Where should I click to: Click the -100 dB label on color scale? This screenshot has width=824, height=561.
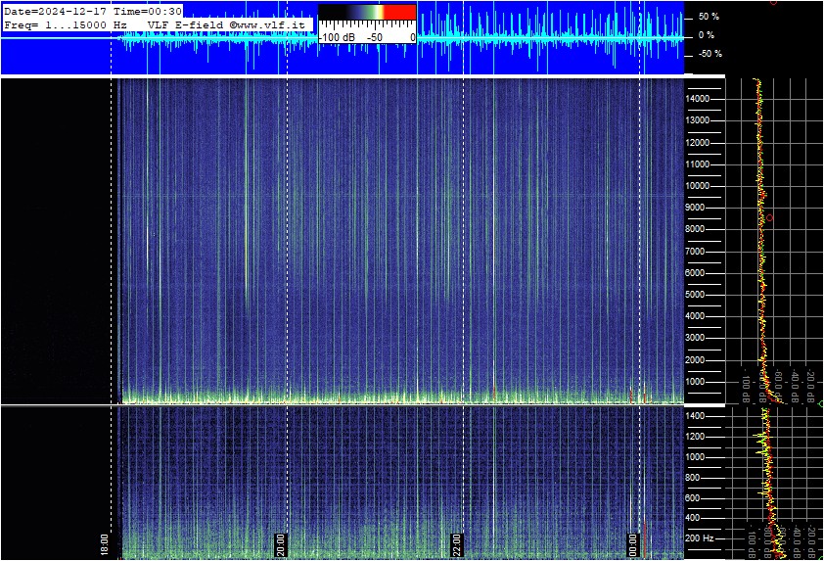338,38
